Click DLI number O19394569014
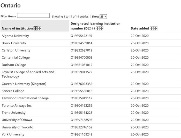This screenshot has height=138, width=181. [81, 43]
